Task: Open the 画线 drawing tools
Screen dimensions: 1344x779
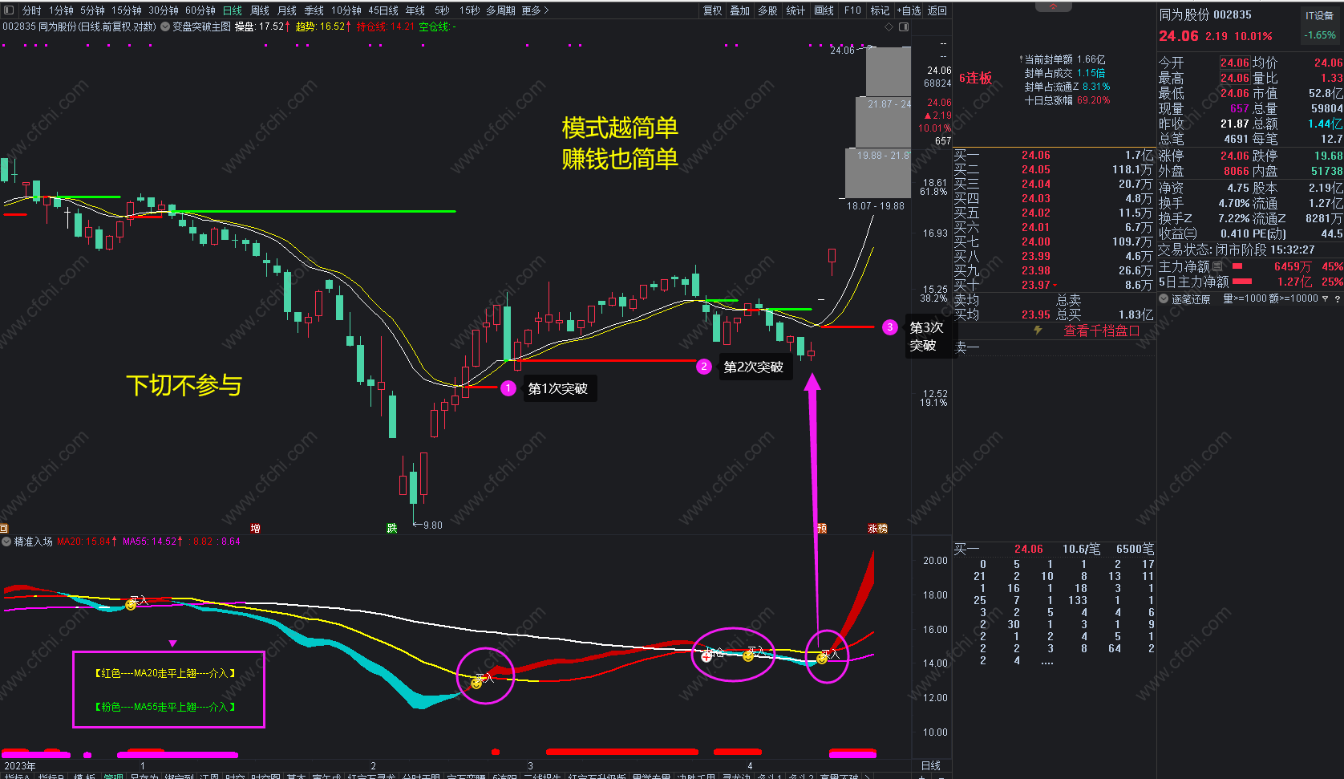Action: click(824, 10)
